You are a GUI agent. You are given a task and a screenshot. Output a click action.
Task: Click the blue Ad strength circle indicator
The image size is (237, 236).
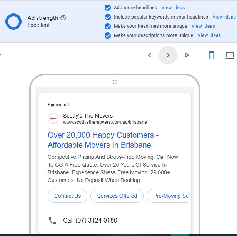13,22
